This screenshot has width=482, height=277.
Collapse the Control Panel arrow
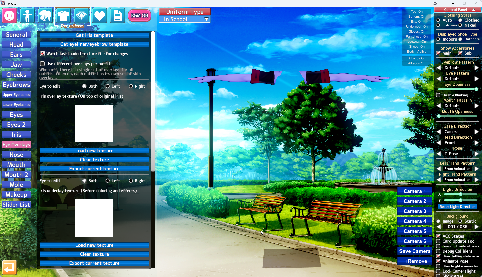[474, 10]
